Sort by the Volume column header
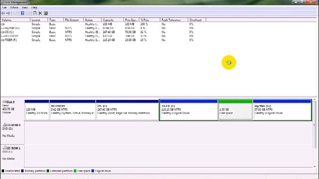The height and width of the screenshot is (179, 319). click(x=15, y=20)
